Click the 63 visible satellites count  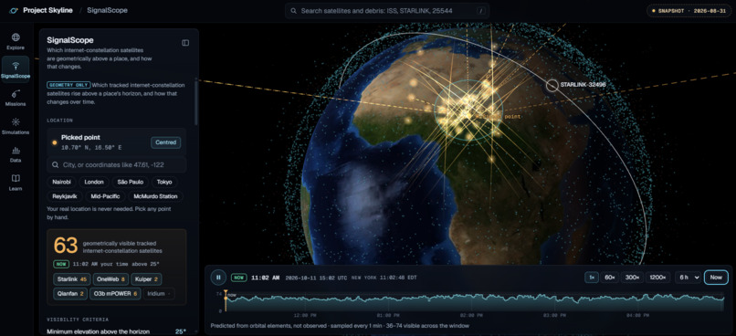tap(66, 246)
